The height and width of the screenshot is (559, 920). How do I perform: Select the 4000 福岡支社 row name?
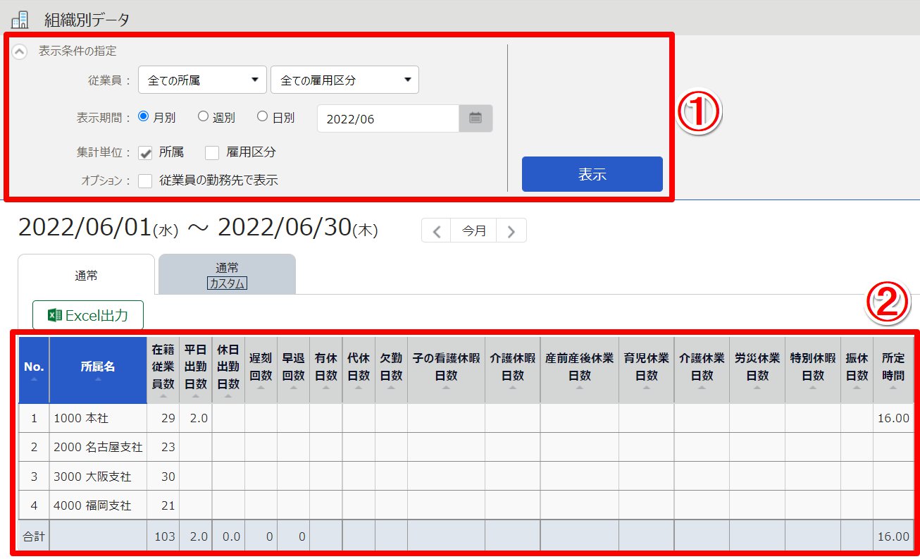(92, 505)
